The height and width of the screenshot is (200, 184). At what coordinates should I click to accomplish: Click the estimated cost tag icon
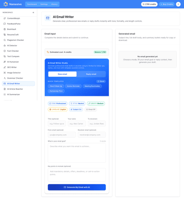pos(48,52)
